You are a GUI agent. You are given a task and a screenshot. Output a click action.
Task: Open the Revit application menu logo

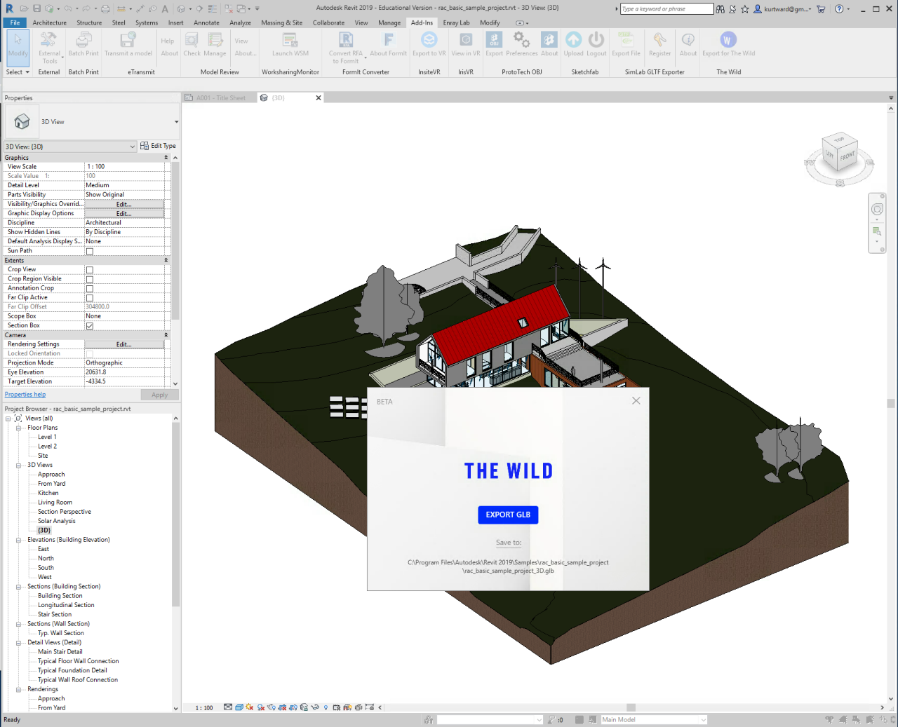[9, 8]
